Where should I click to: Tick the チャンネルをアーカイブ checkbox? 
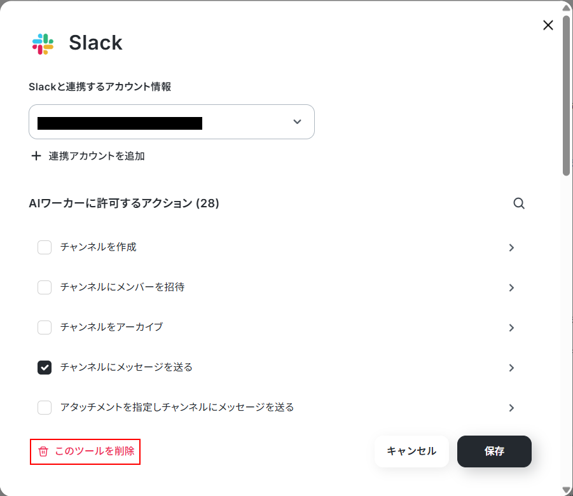45,327
